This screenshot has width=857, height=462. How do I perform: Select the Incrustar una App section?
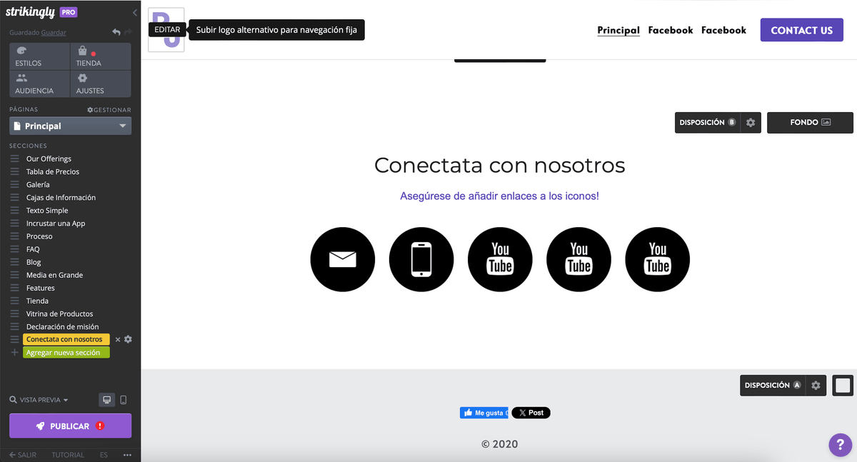[56, 224]
